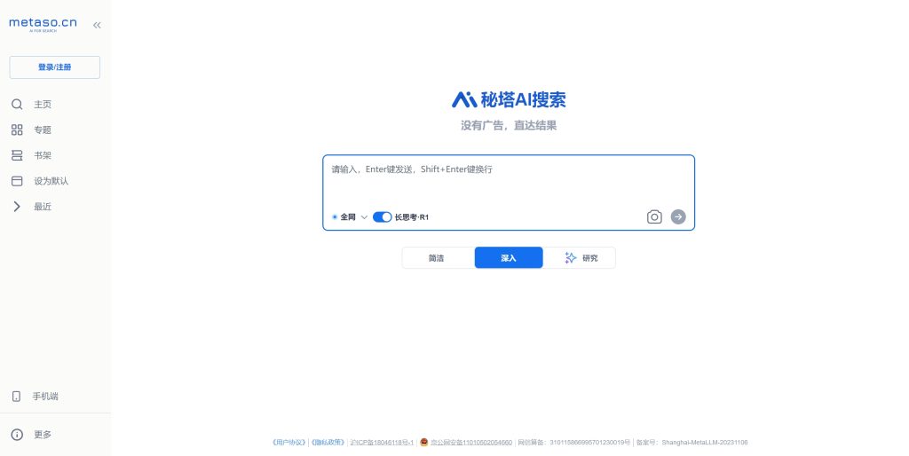Click the metaso.cn logo

pos(43,24)
